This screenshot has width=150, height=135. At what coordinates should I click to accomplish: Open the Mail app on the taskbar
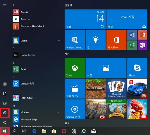click(94, 131)
